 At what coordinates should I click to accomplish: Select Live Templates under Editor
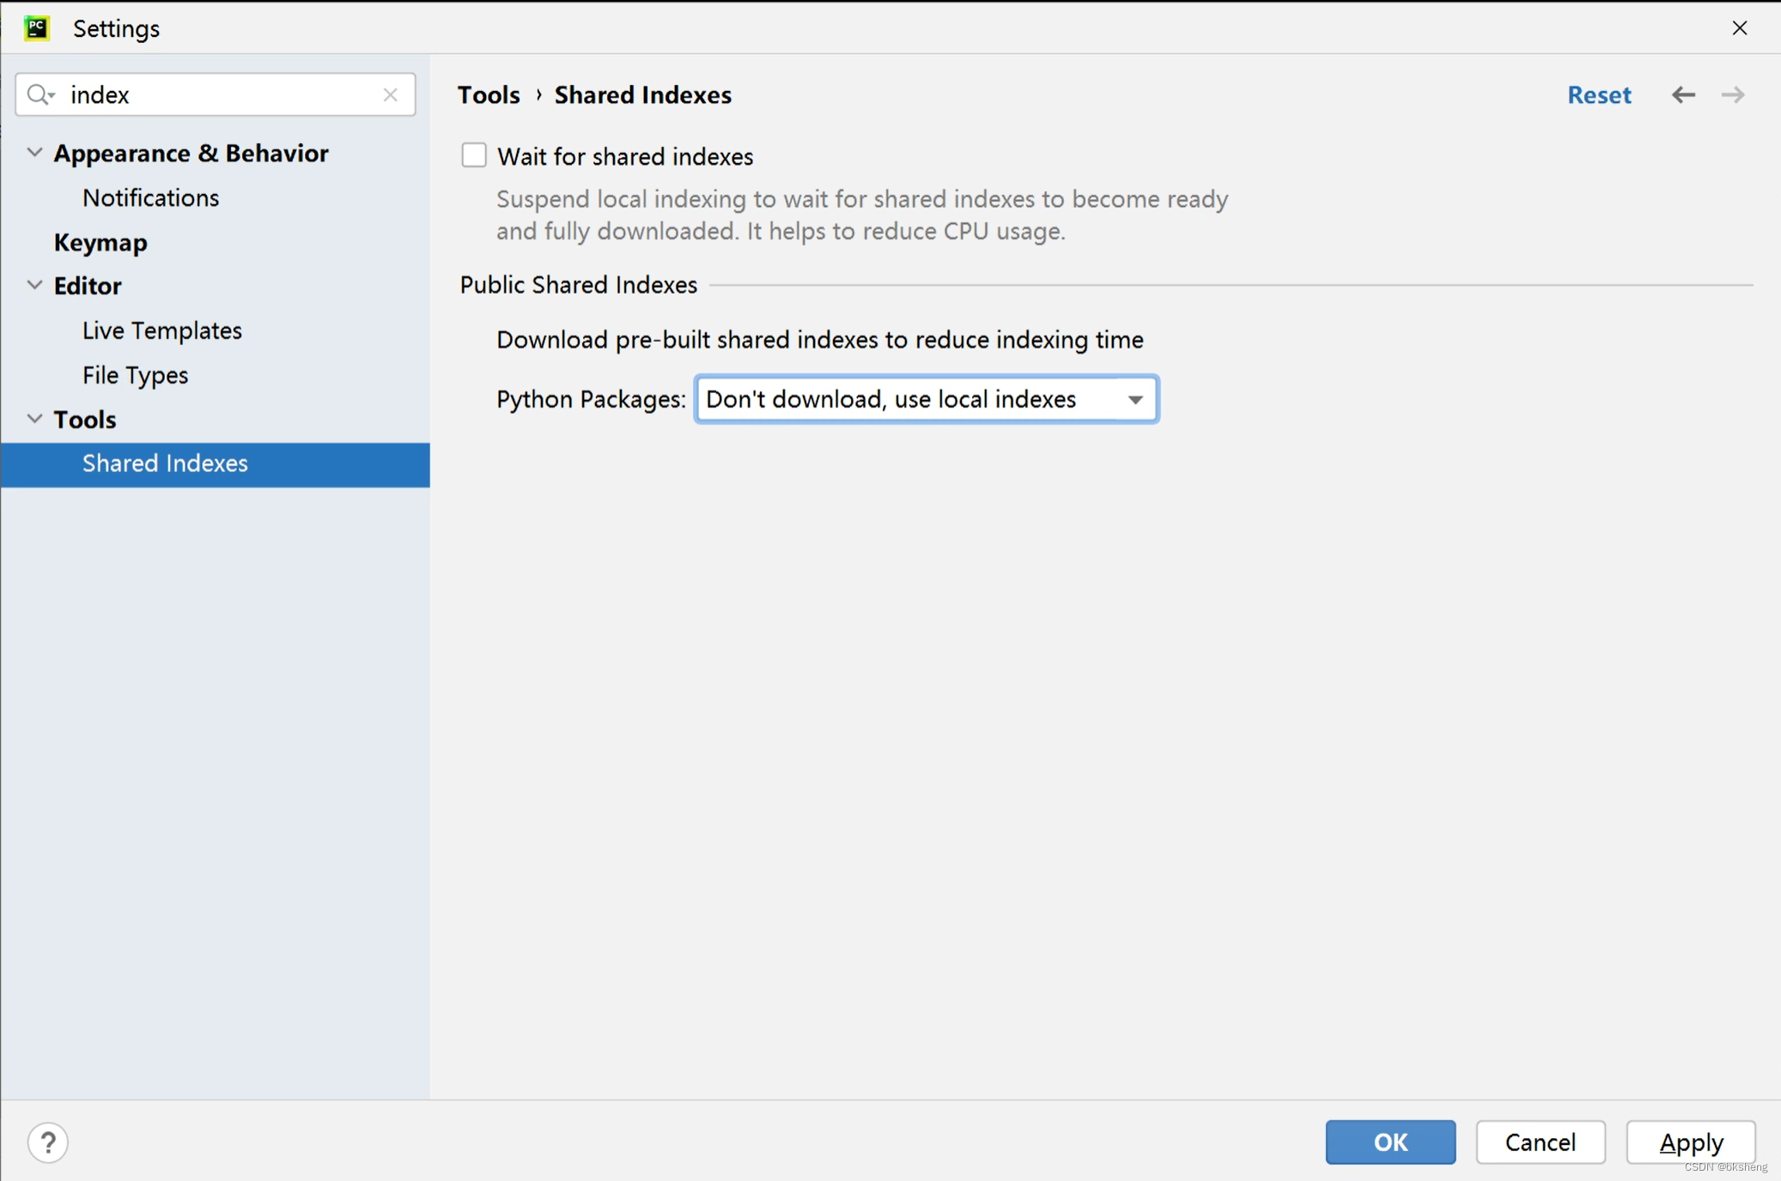pos(161,330)
